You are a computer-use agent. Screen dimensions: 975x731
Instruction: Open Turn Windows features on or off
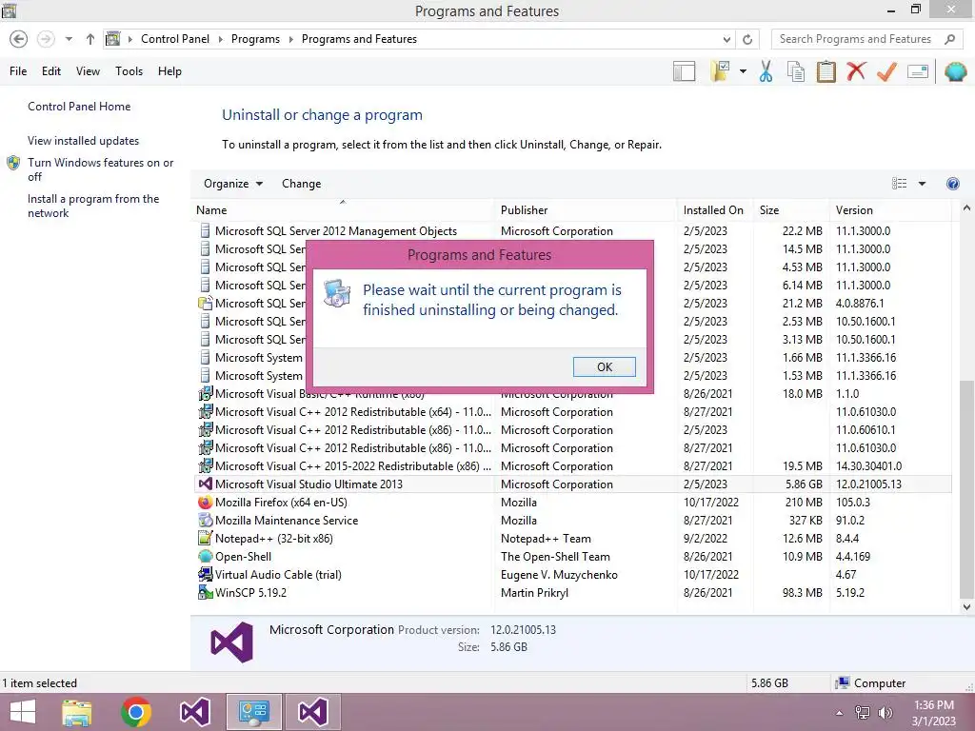click(x=100, y=169)
